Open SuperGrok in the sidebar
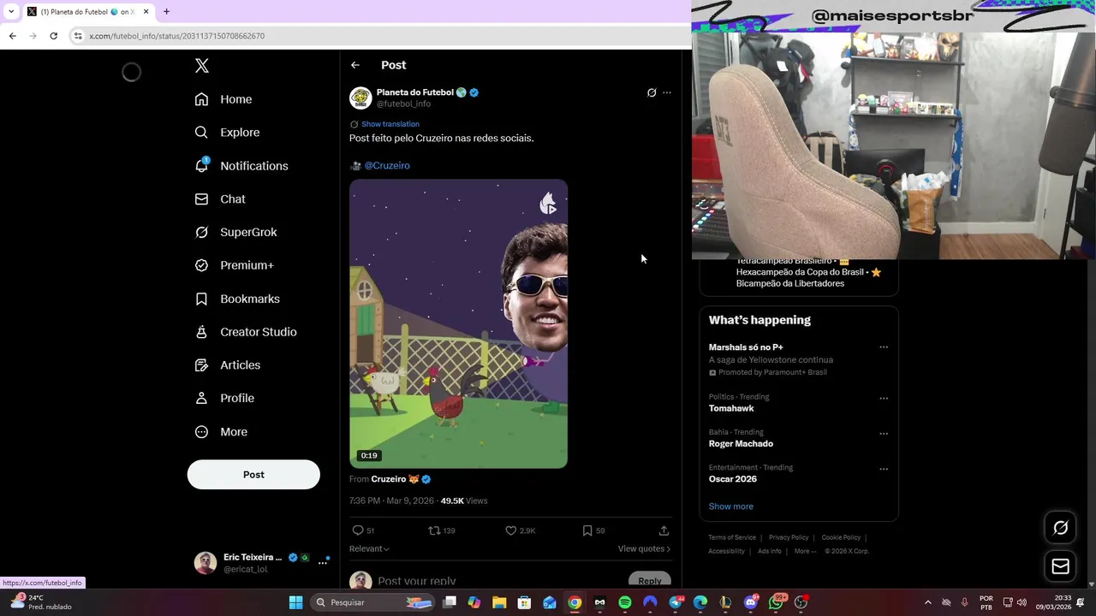Viewport: 1096px width, 616px height. pyautogui.click(x=235, y=233)
